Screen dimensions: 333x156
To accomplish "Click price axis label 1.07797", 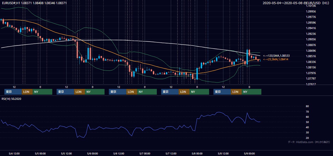I will pyautogui.click(x=311, y=79).
